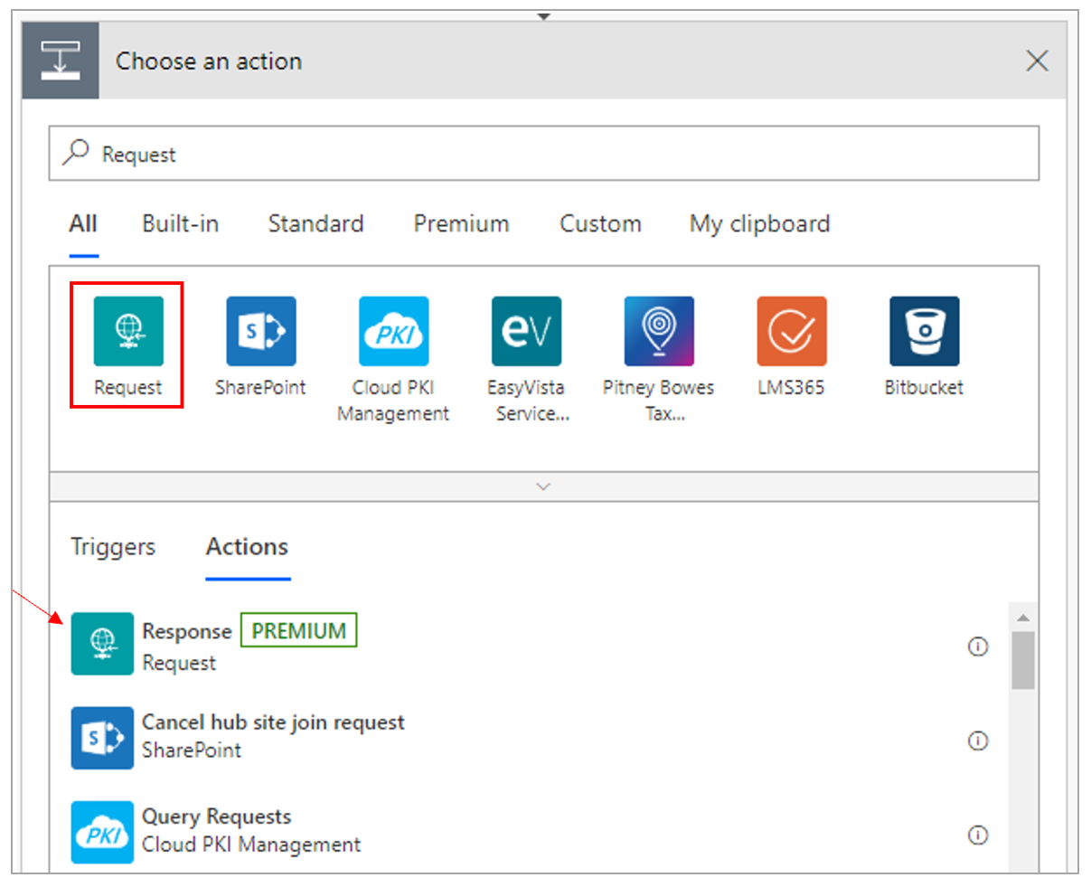
Task: Open the Premium connectors tab
Action: (462, 223)
